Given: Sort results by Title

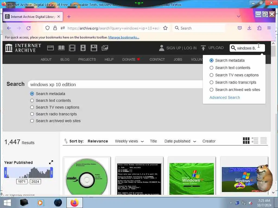Looking at the screenshot, I should 153,141.
